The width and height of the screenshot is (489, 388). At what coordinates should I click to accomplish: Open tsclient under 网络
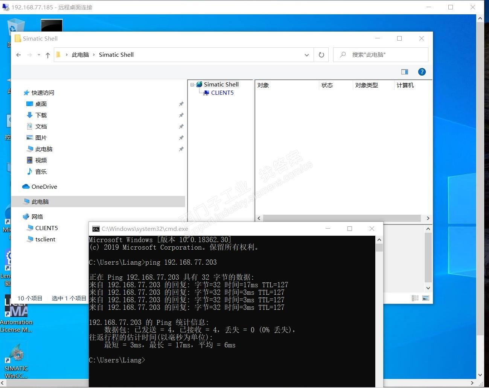point(45,239)
